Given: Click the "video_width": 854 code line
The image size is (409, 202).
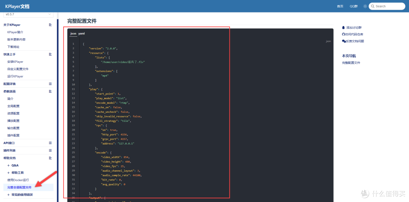Looking at the screenshot, I should click(115, 157).
